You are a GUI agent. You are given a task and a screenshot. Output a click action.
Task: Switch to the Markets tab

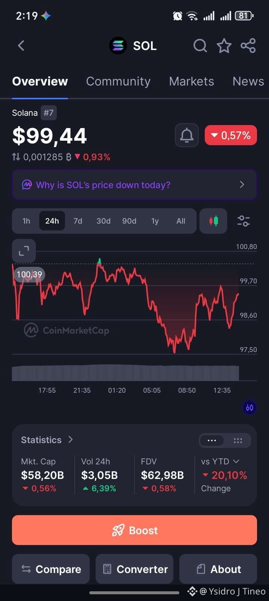[x=191, y=81]
